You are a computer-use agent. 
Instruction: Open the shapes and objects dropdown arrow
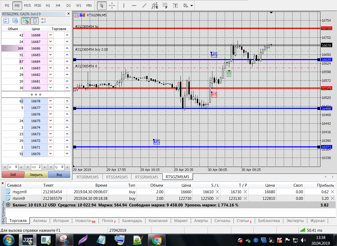point(192,6)
